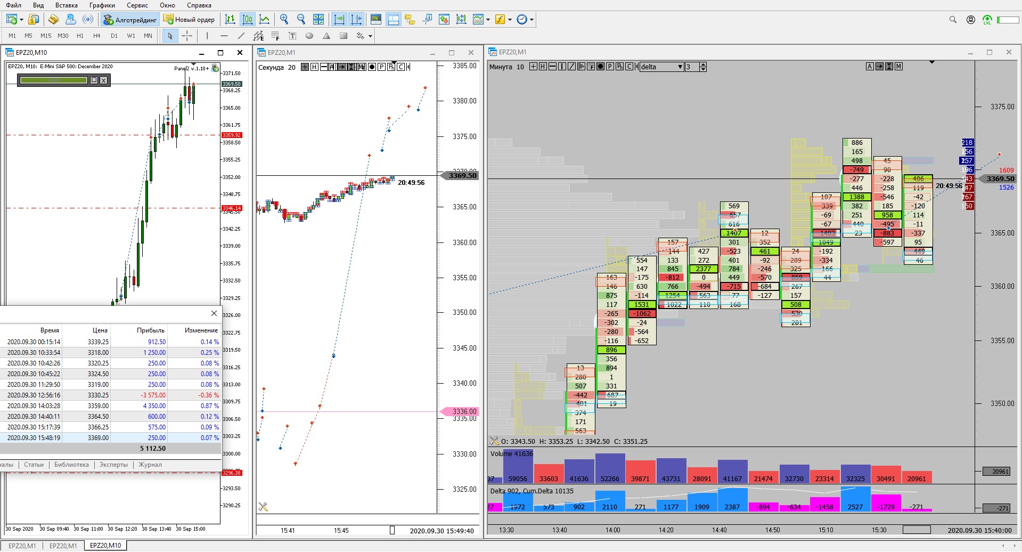Click the stepper next to value 3
Screen dimensions: 1022x552
704,67
